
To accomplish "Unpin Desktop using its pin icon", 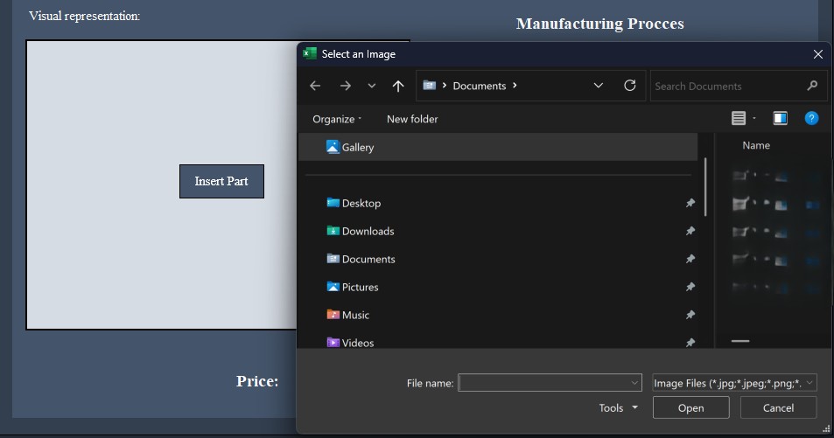I will click(690, 203).
